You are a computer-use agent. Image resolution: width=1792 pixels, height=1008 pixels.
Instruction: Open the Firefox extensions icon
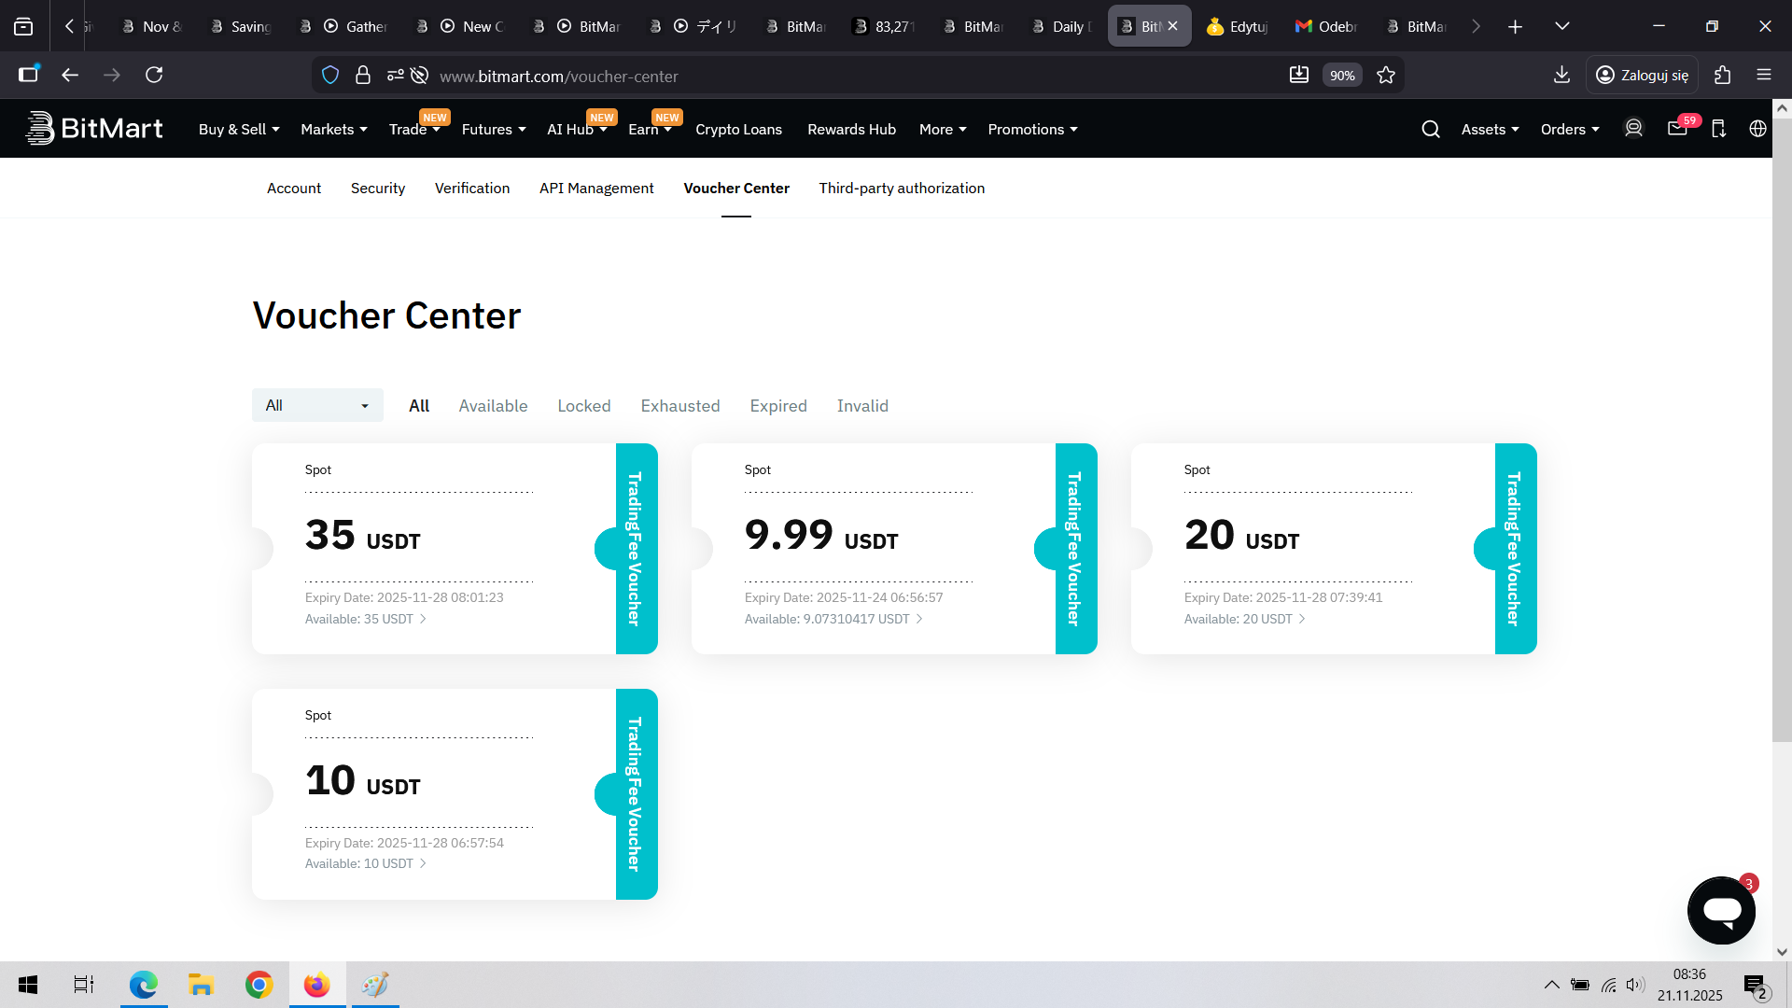point(1723,76)
